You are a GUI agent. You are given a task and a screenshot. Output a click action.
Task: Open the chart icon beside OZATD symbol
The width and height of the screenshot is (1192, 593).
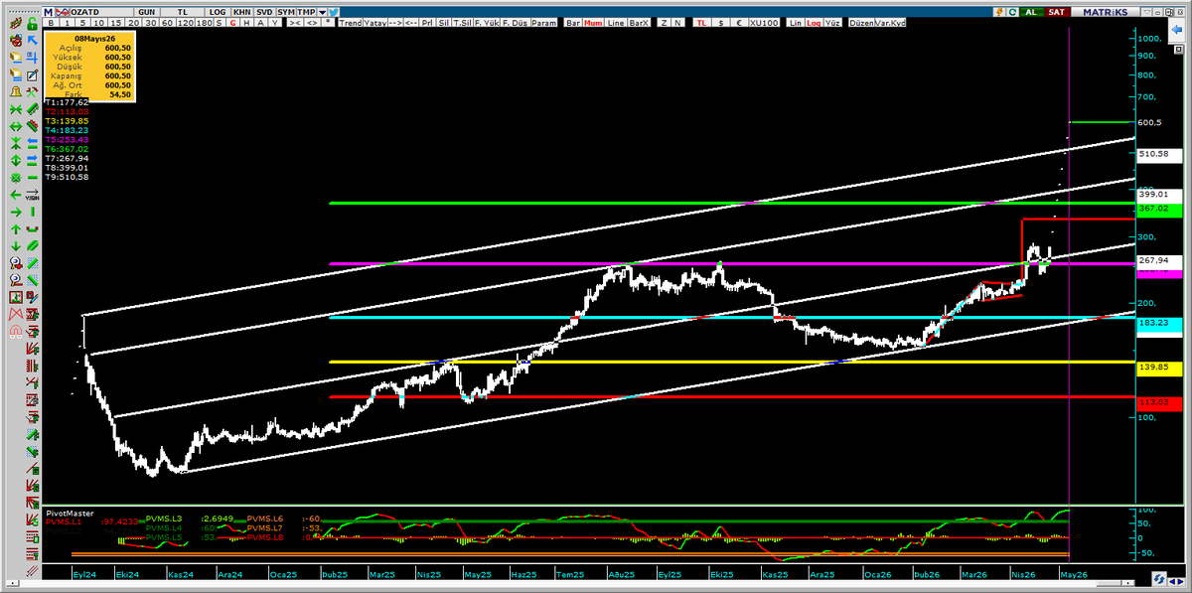62,12
